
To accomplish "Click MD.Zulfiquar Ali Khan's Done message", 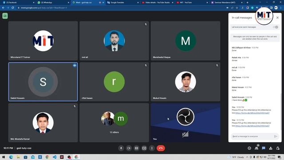I will 234,50.
